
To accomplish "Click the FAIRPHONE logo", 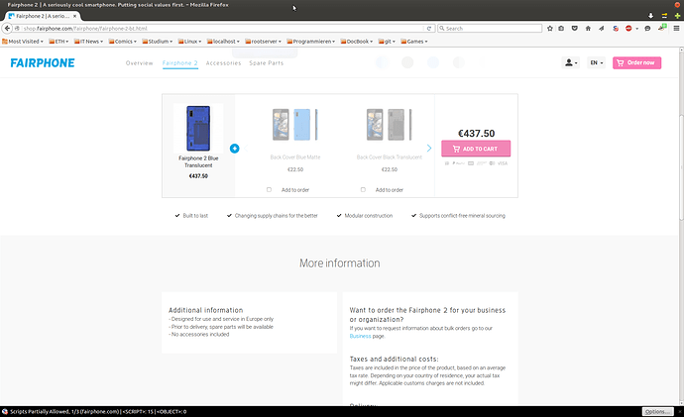I will coord(43,63).
